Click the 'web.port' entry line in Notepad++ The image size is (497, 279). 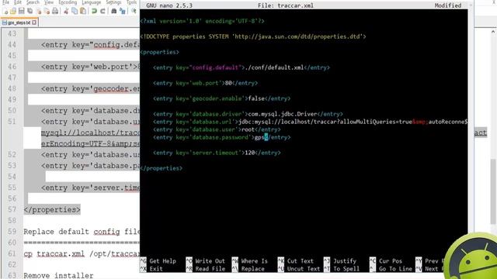click(x=90, y=67)
